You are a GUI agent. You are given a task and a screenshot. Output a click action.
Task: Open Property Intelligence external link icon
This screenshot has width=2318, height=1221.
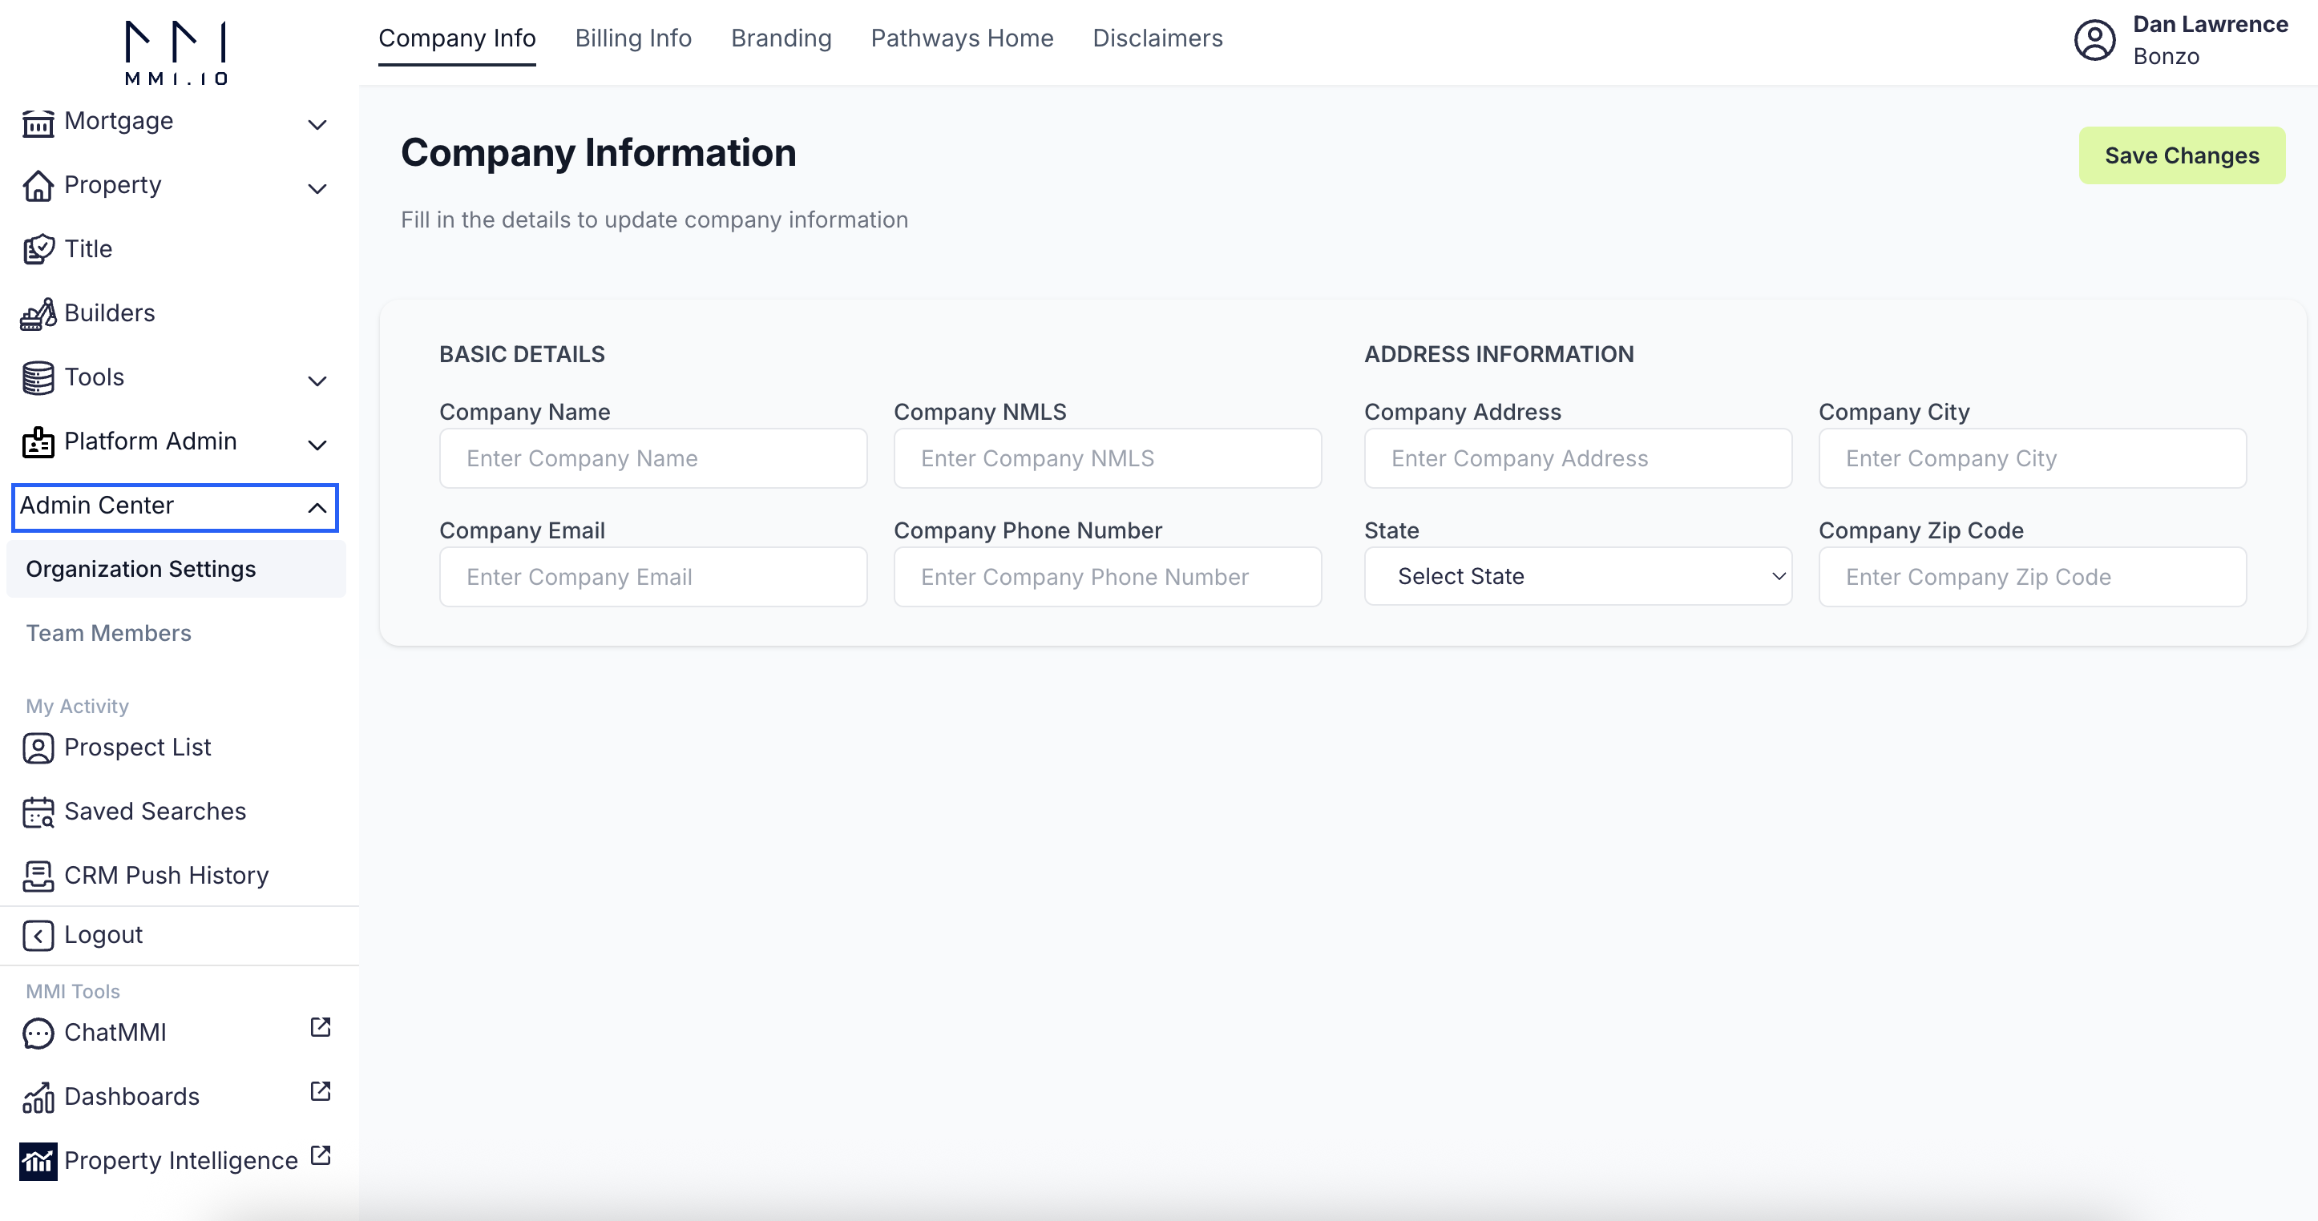(321, 1155)
